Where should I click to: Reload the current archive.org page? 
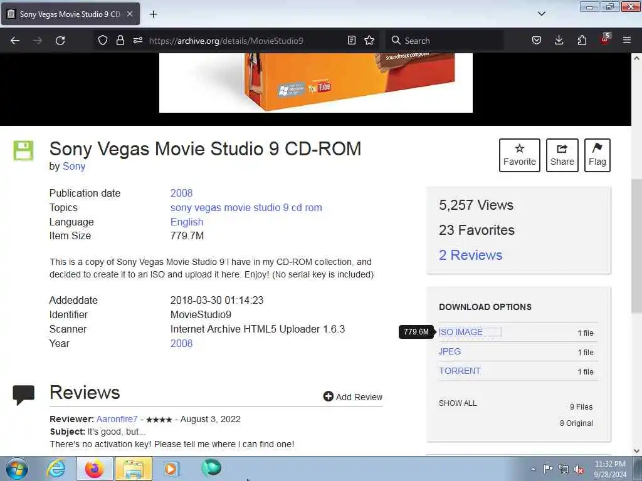tap(60, 41)
